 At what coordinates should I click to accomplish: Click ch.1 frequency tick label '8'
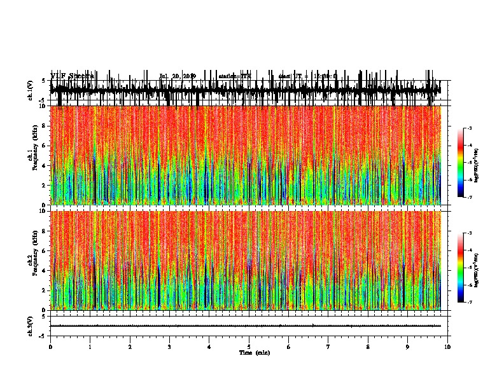(45, 126)
